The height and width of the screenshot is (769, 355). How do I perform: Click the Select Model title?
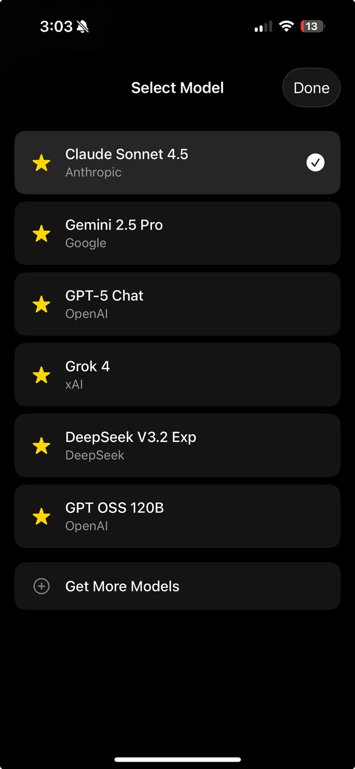point(177,88)
